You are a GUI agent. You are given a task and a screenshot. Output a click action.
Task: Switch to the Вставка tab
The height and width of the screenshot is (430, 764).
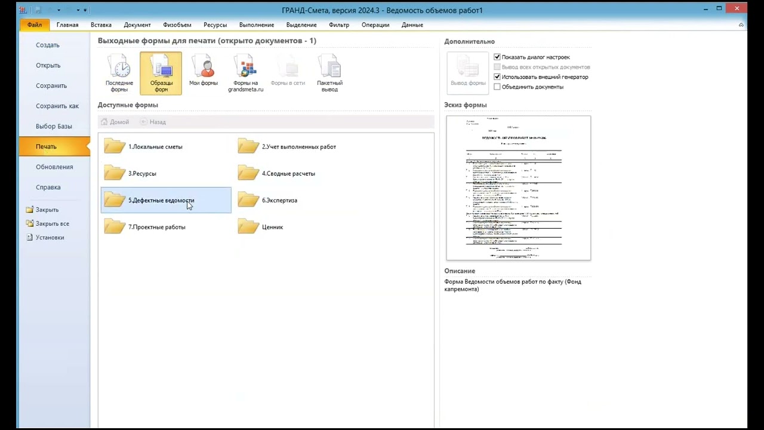click(x=101, y=24)
